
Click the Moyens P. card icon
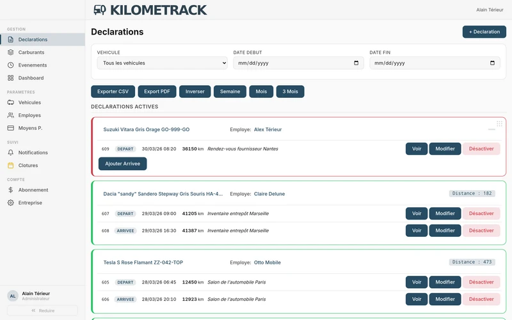pyautogui.click(x=11, y=128)
